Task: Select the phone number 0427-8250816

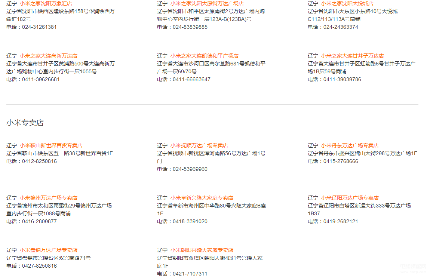Action: point(40,266)
